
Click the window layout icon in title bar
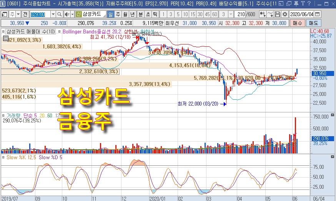point(281,3)
